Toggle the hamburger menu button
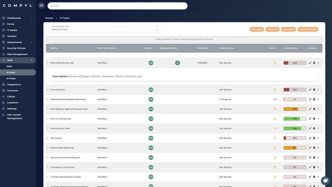Image resolution: width=332 pixels, height=187 pixels. [x=41, y=6]
